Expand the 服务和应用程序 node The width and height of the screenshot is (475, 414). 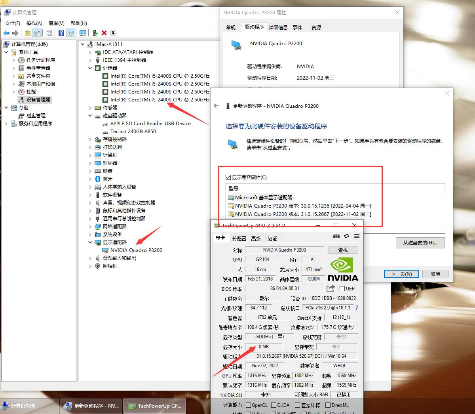tap(6, 123)
